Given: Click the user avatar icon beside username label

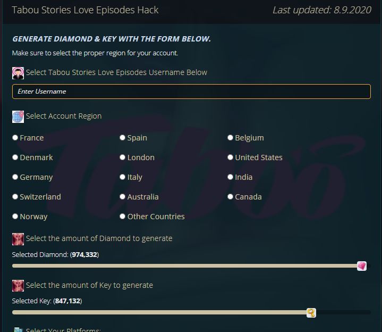Looking at the screenshot, I should click(x=18, y=73).
